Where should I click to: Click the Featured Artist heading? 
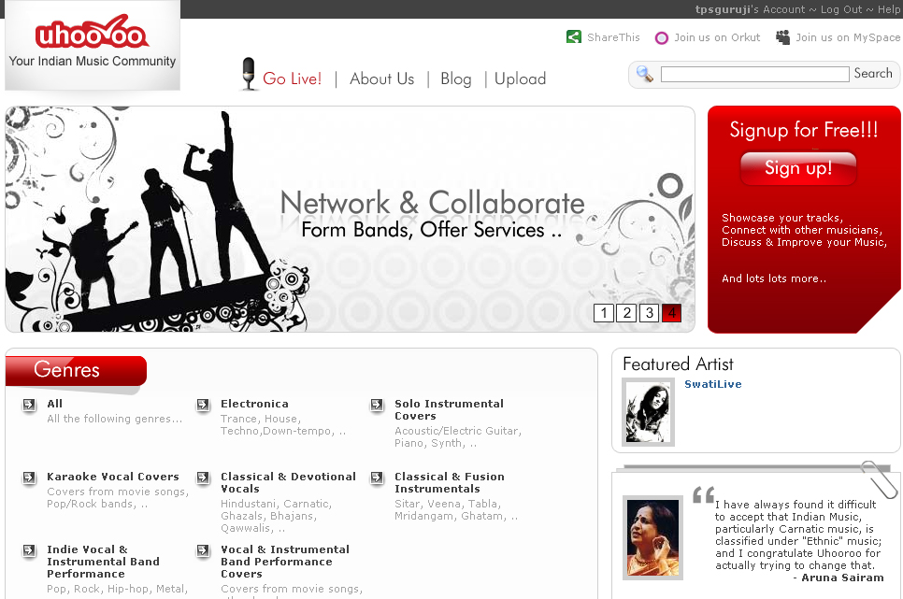tap(678, 364)
